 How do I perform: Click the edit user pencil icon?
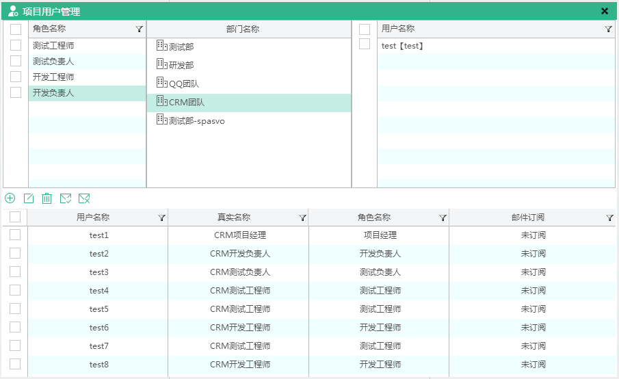29,198
